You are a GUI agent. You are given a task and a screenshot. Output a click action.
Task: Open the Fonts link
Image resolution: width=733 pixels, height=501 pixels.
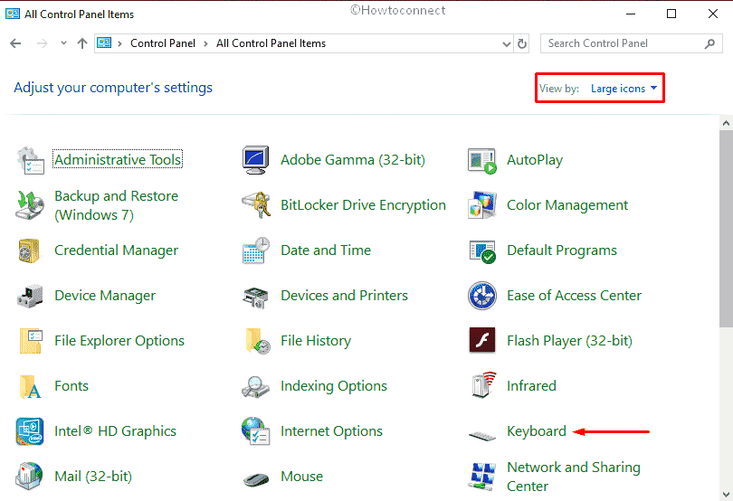pos(71,386)
